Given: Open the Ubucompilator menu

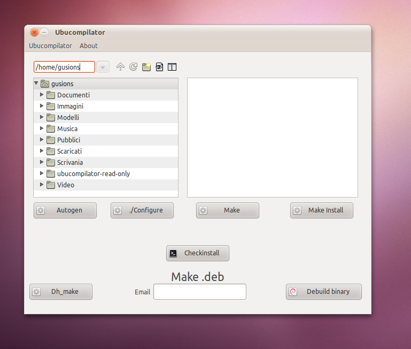Looking at the screenshot, I should pyautogui.click(x=50, y=45).
